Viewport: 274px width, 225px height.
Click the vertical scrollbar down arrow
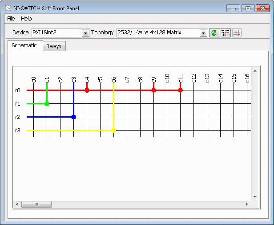(255, 196)
